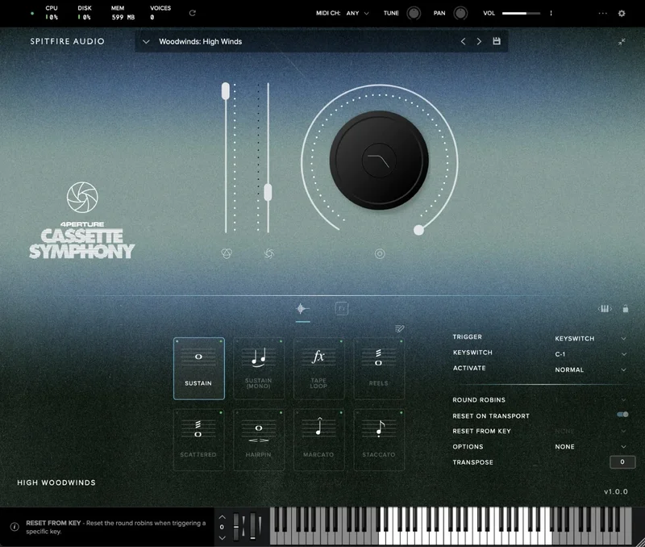Select the Marcato articulation
645x547 pixels.
(x=318, y=440)
